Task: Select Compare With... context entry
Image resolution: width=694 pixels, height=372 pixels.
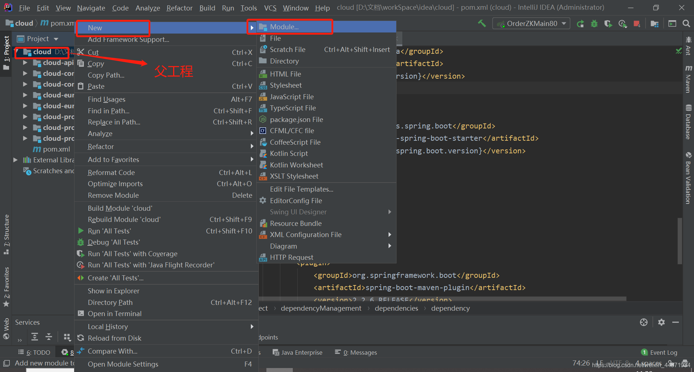Action: (166, 351)
